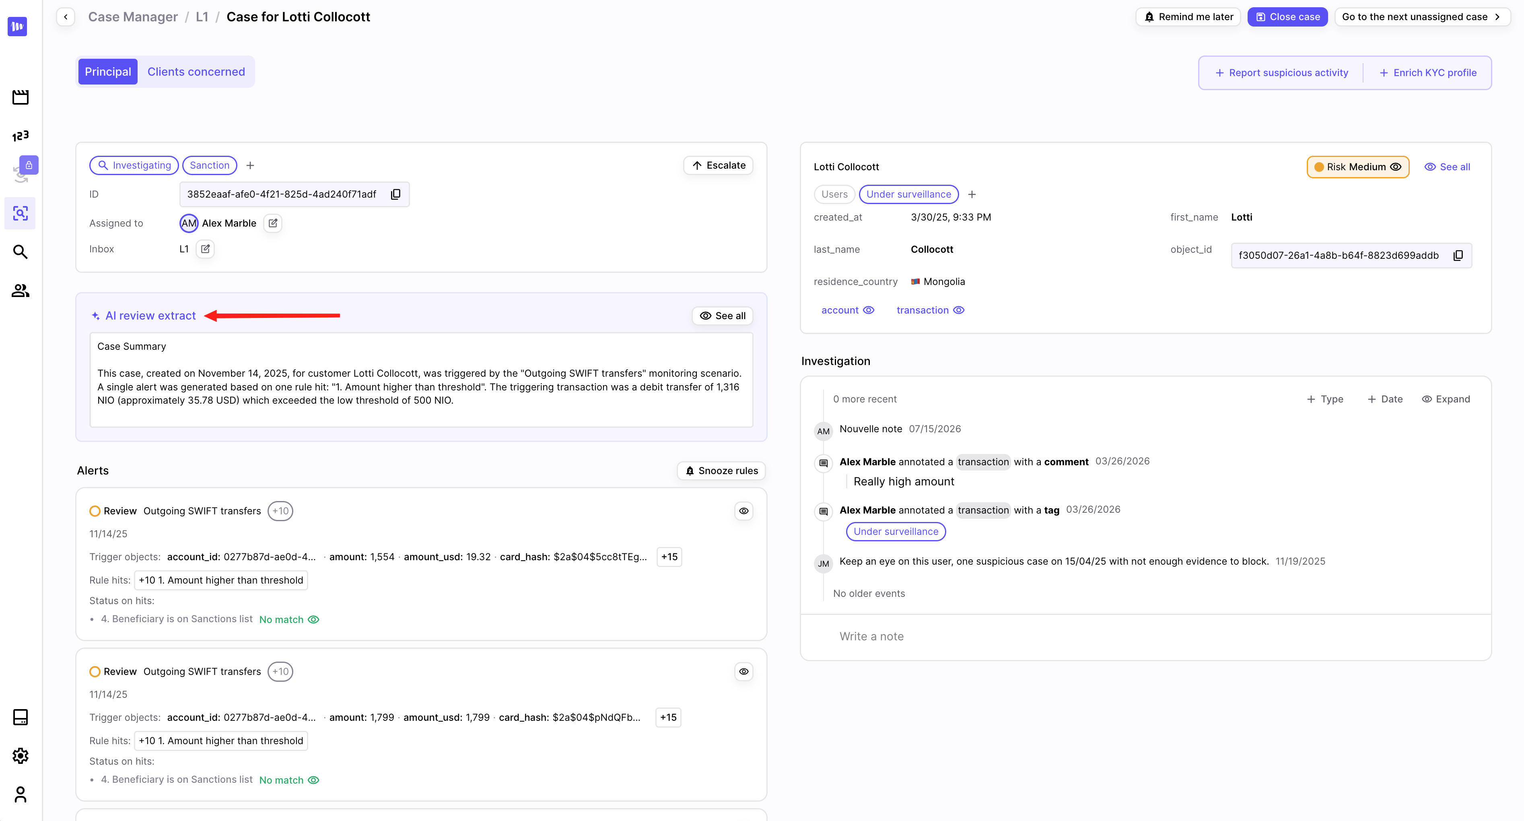Switch to the Principal tab
Viewport: 1524px width, 821px height.
coord(108,72)
